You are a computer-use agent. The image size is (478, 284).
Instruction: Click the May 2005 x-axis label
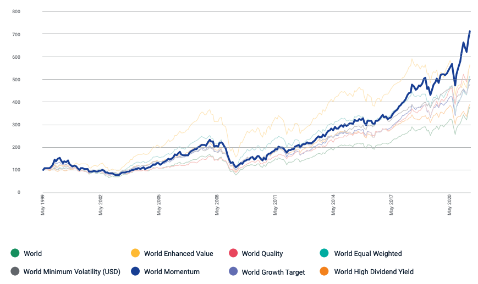(159, 205)
